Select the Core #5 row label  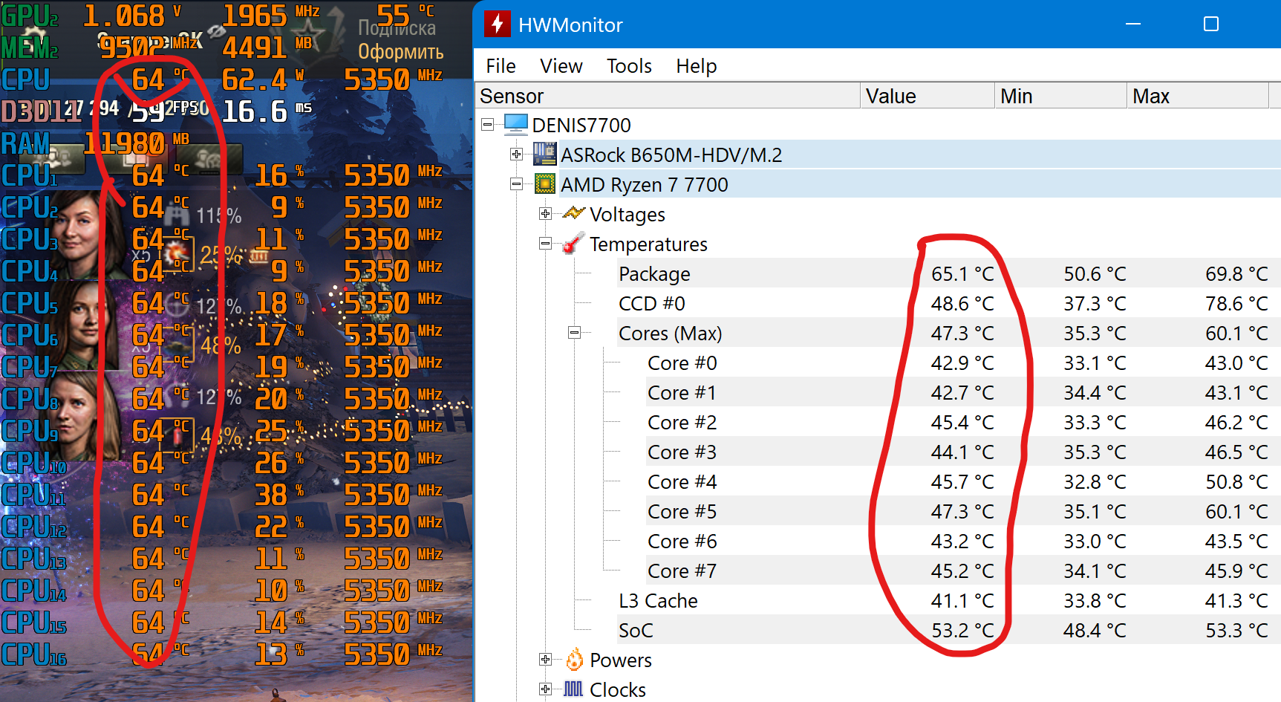[682, 511]
